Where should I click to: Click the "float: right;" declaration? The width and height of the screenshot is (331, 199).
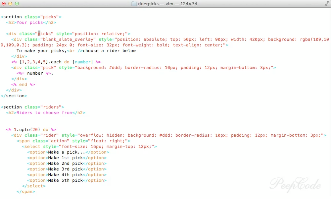(x=108, y=141)
